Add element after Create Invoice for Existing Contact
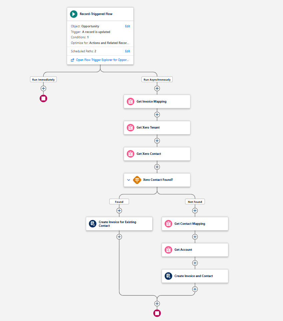Viewport: 283px width, 321px height. click(119, 237)
